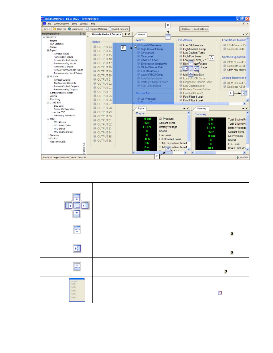Open the Tools menu
This screenshot has height=353, width=273.
click(74, 24)
